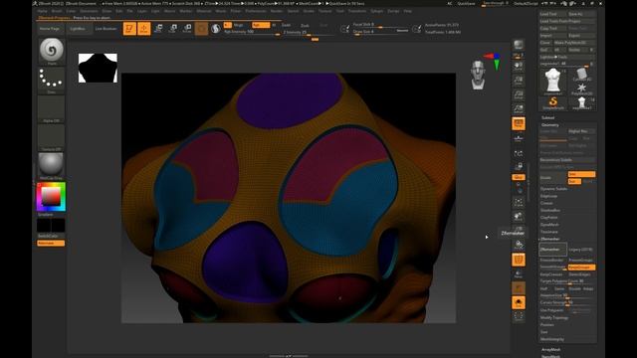The width and height of the screenshot is (637, 358).
Task: Click the sculptris sphere icon in toolbar
Action: click(x=216, y=29)
